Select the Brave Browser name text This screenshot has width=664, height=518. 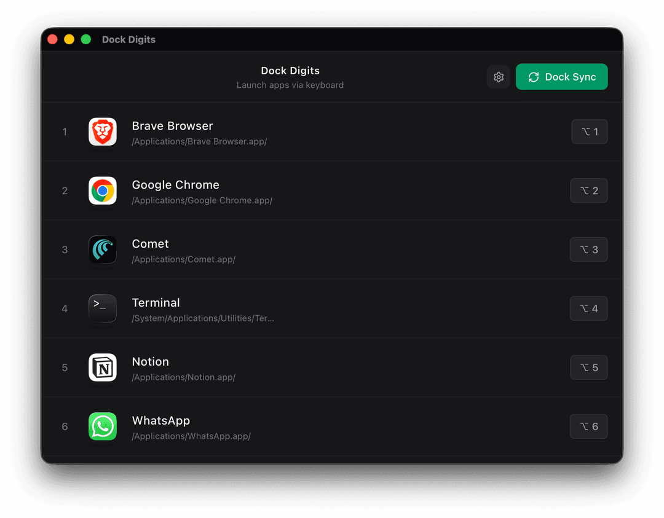(172, 126)
